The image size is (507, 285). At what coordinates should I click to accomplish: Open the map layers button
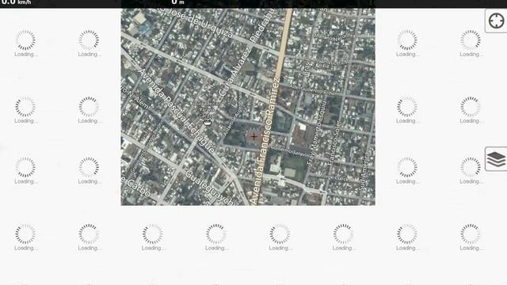[496, 158]
